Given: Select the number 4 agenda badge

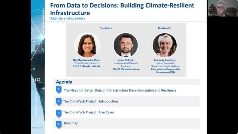Looking at the screenshot, I should click(x=59, y=124).
